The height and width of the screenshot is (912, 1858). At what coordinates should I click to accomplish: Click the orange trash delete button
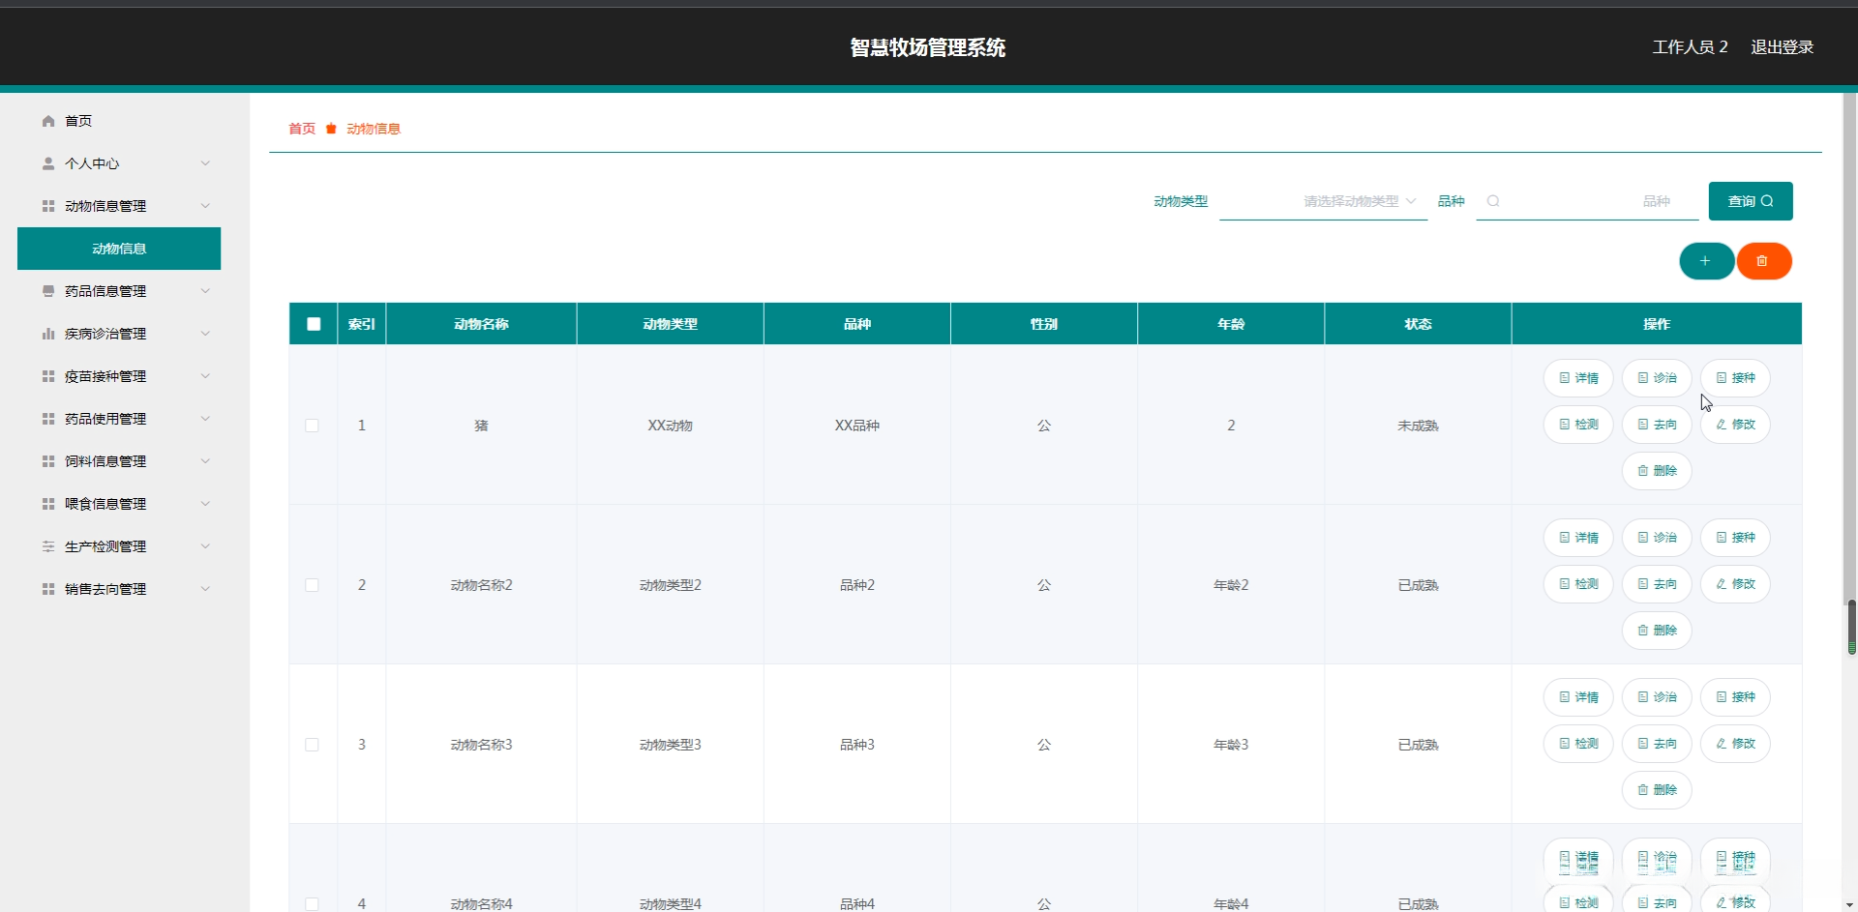click(x=1763, y=261)
